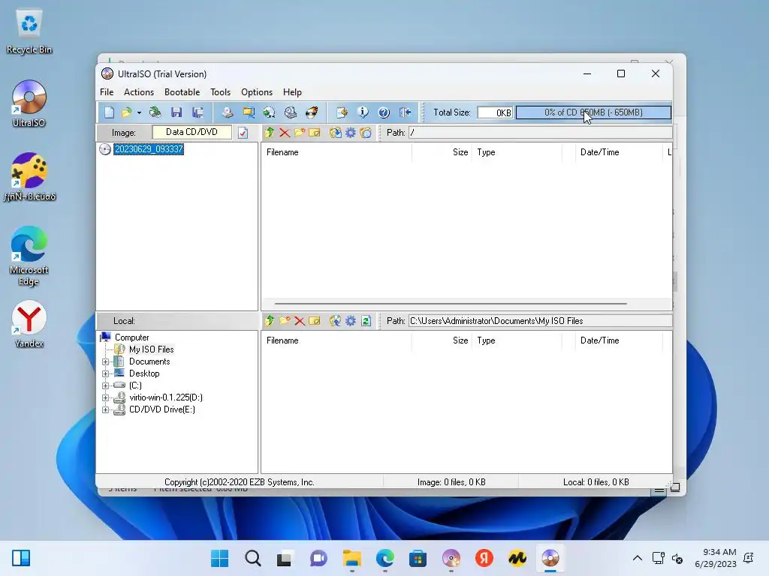Select Computer in the Local tree
Viewport: 769px width, 576px height.
pyautogui.click(x=131, y=337)
